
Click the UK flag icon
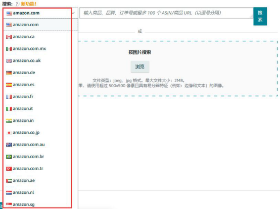9,61
